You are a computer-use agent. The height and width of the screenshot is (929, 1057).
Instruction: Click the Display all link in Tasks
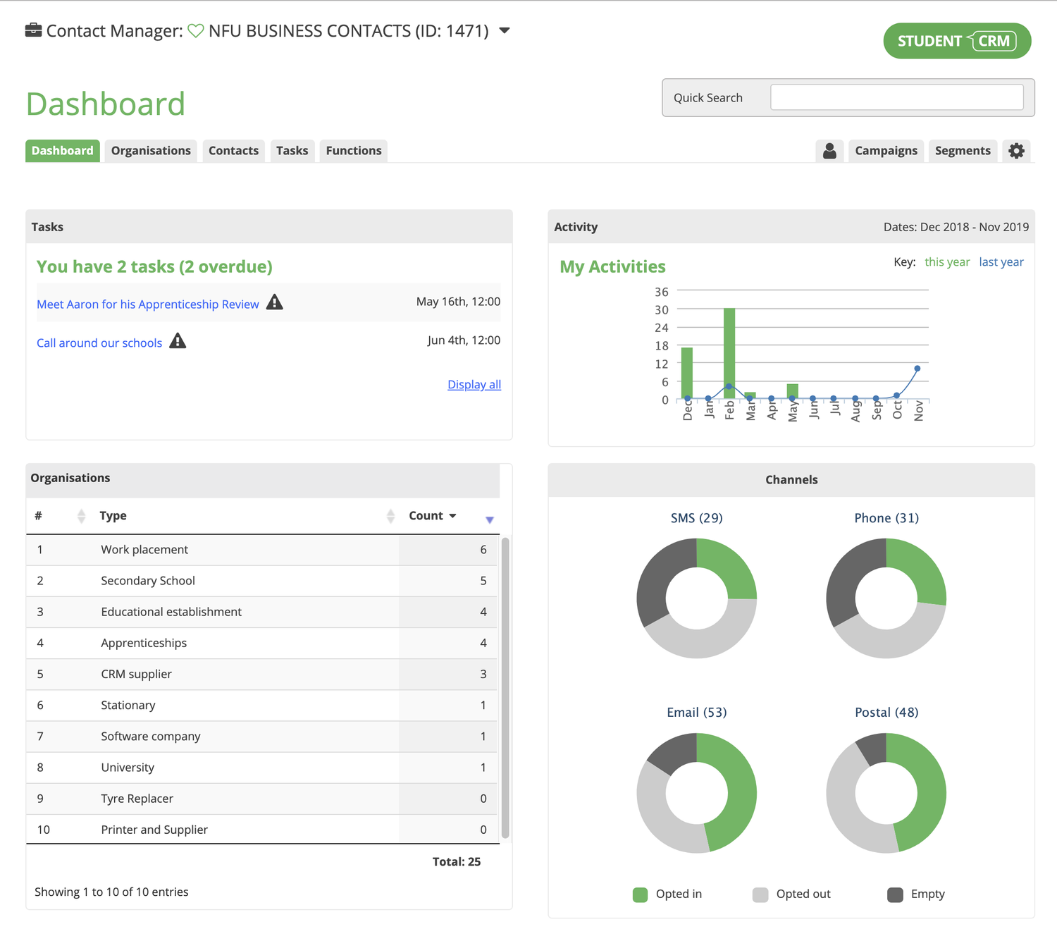pyautogui.click(x=474, y=384)
